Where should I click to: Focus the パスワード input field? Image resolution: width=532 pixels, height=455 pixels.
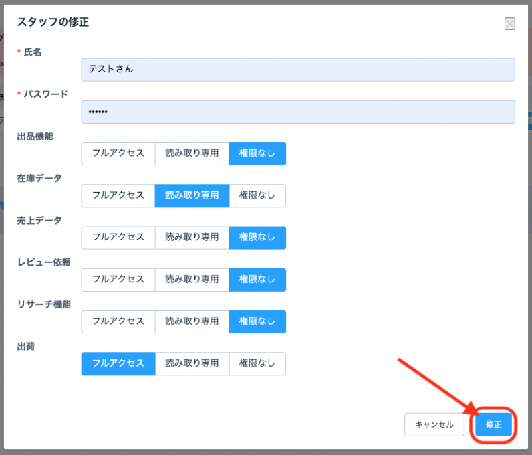point(298,112)
